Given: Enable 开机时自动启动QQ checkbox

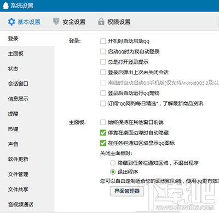Looking at the screenshot, I should 103,41.
